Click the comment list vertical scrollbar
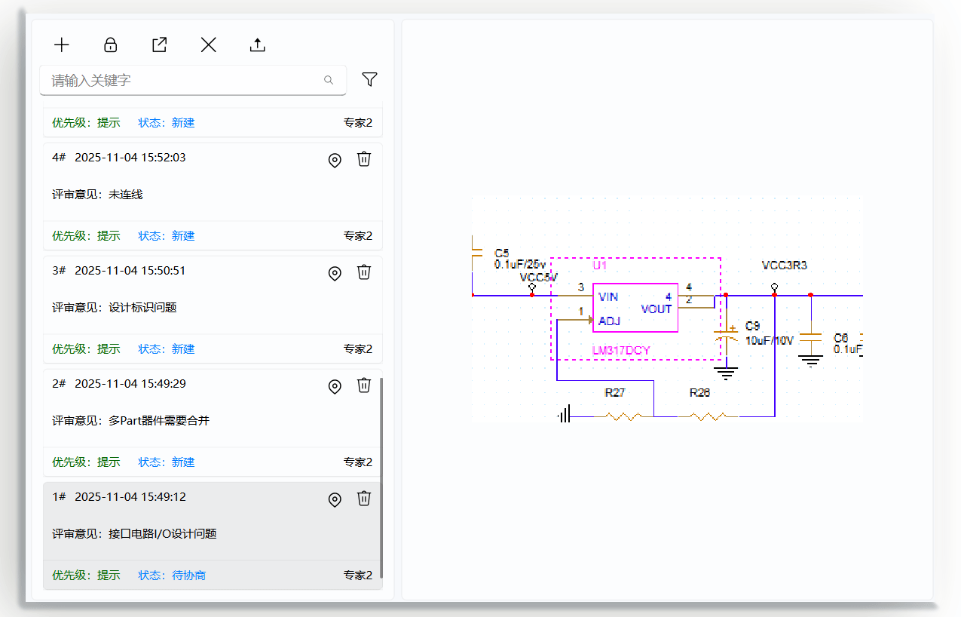Image resolution: width=961 pixels, height=617 pixels. coord(381,477)
